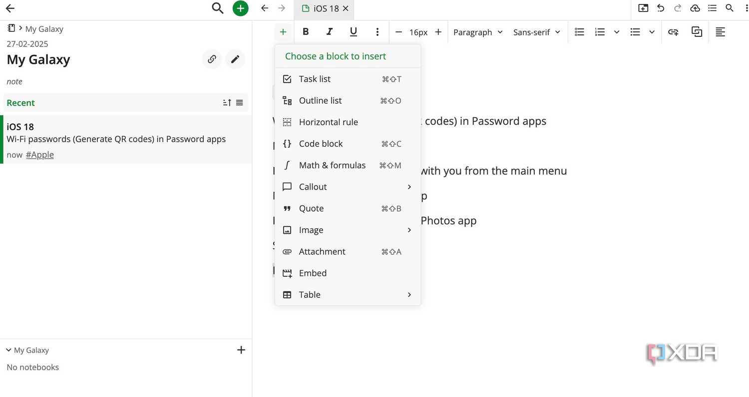Image resolution: width=749 pixels, height=397 pixels.
Task: Open the Sans-serif font dropdown
Action: [x=537, y=32]
